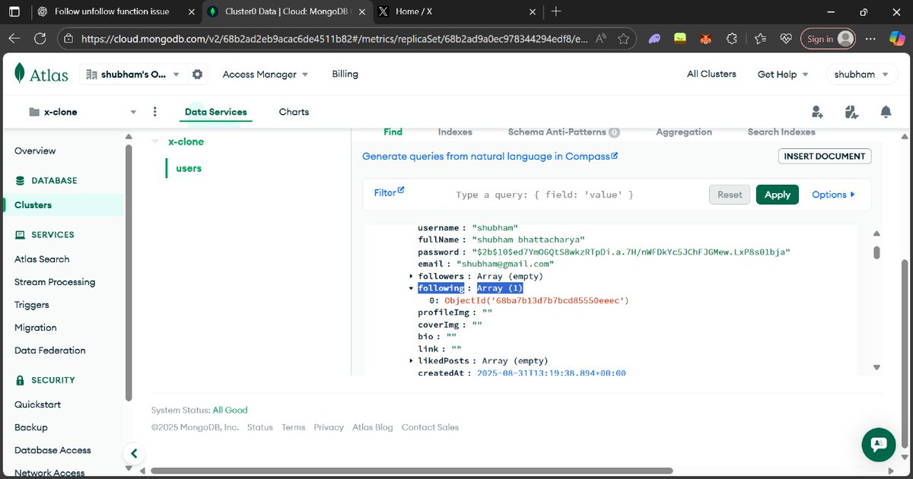The width and height of the screenshot is (913, 479).
Task: Open the Billing link
Action: [x=345, y=74]
